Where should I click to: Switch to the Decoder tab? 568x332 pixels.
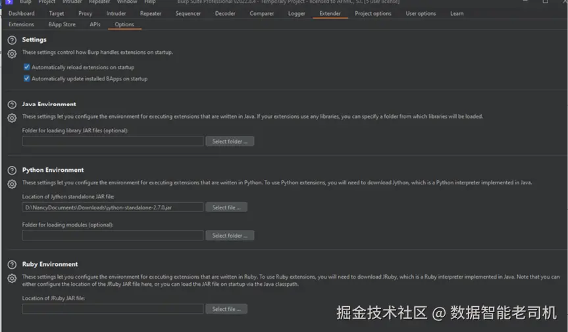[225, 13]
